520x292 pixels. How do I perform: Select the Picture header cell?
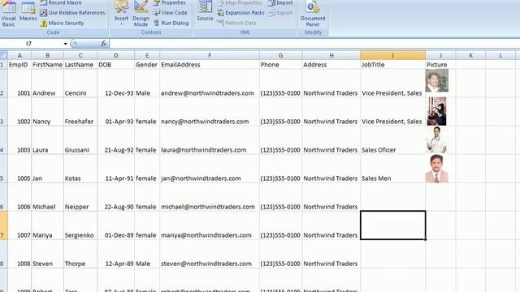440,65
